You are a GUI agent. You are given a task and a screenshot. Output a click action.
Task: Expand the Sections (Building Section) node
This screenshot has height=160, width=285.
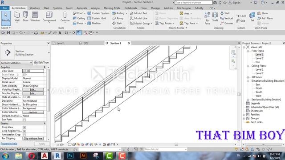pos(248,100)
